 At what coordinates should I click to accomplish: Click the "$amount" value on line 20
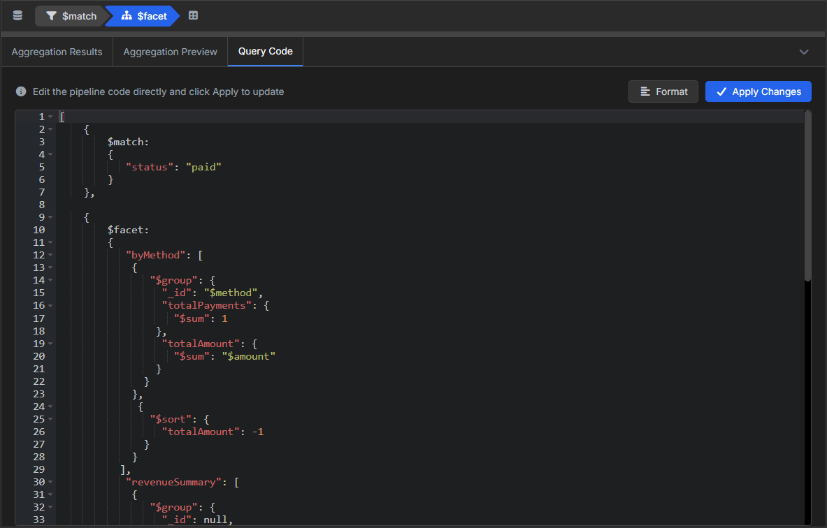pyautogui.click(x=248, y=356)
